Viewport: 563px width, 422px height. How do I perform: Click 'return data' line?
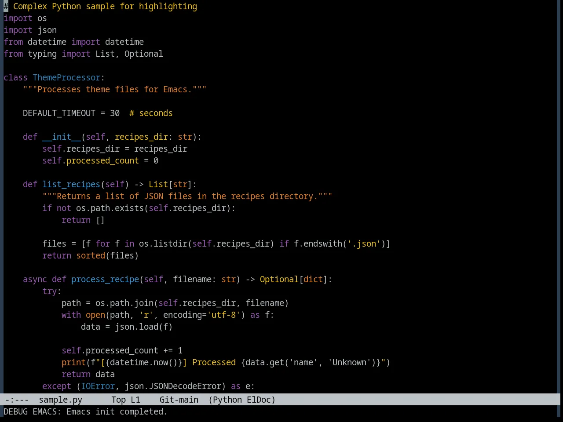[88, 374]
